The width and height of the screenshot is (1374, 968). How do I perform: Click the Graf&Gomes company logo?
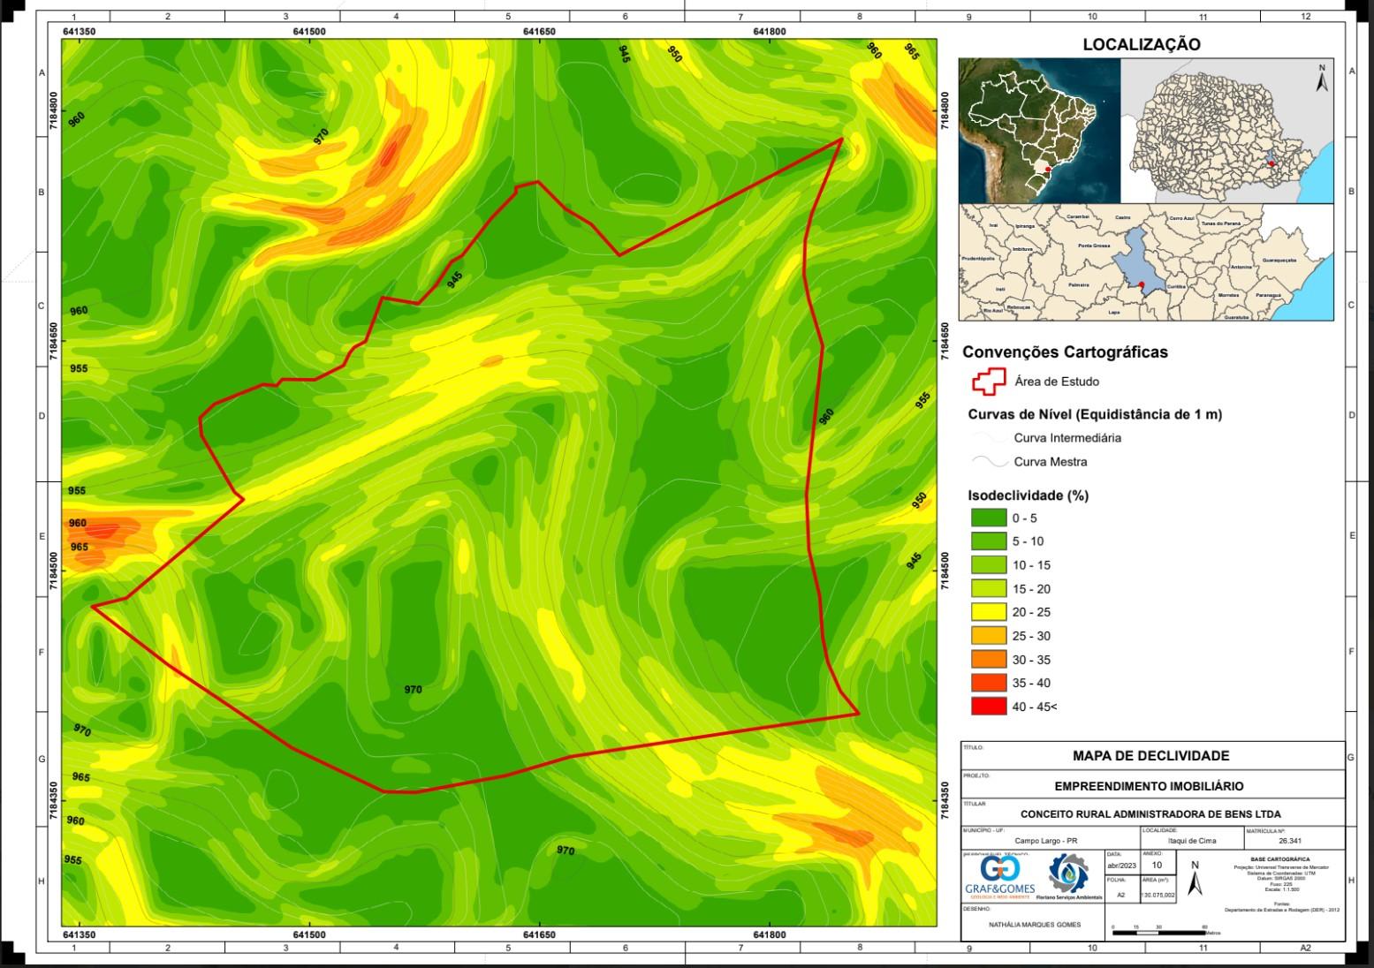pyautogui.click(x=999, y=878)
